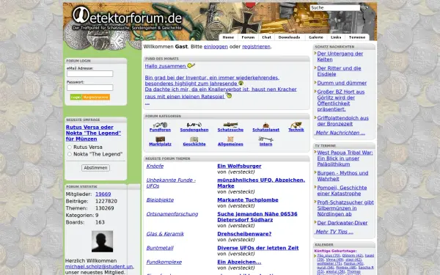Screen dimensions: 440x275
Task: Open the Intern key icon
Action: (265, 139)
